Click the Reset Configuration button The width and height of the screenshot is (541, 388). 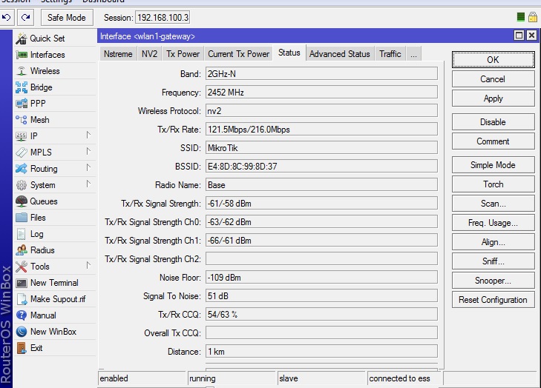click(x=493, y=300)
